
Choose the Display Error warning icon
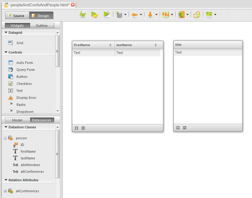pos(11,98)
